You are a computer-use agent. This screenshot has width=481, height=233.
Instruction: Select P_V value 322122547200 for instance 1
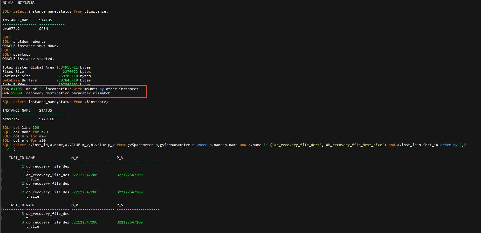pos(130,175)
